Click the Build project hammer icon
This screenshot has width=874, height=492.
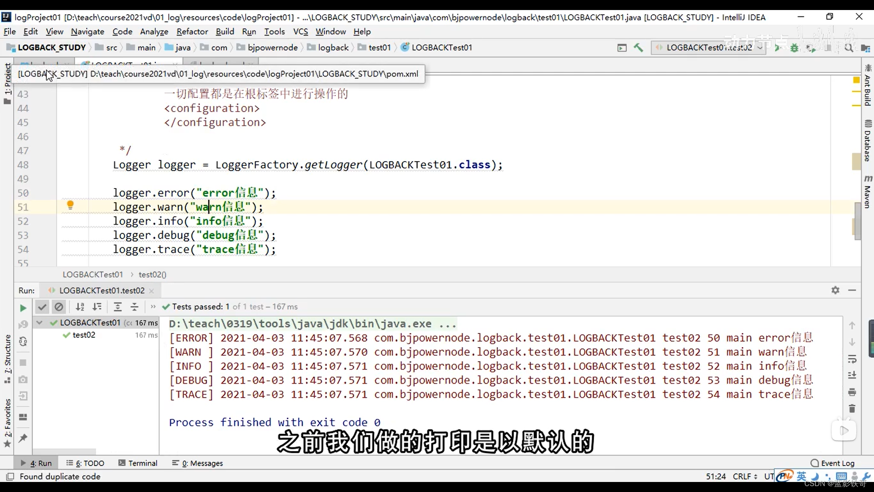click(638, 47)
